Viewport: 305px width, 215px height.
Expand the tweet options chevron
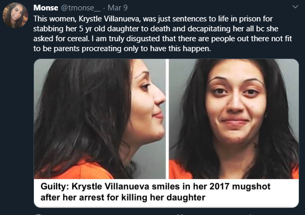[295, 7]
